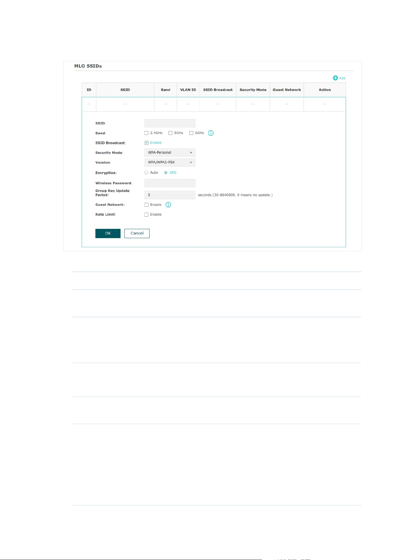Click the ID column header
Viewport: 396px width, 560px height.
pyautogui.click(x=89, y=90)
